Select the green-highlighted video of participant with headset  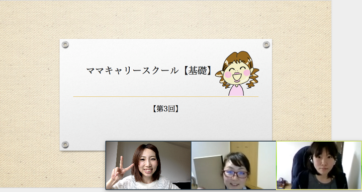click(x=319, y=165)
